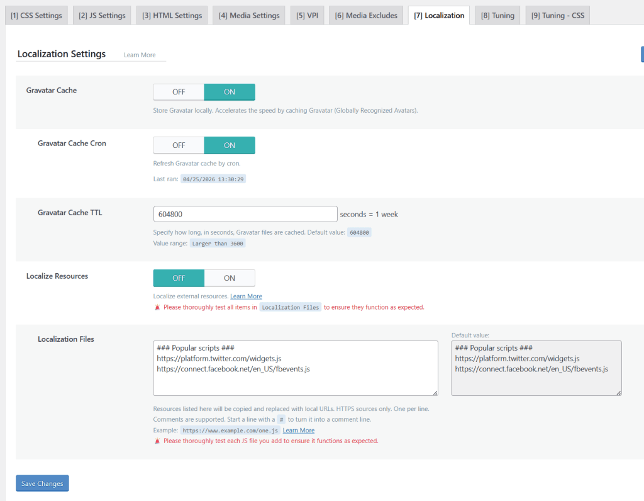Open the Learn More link under Localize Resources
Screen dimensions: 644x501
point(246,296)
